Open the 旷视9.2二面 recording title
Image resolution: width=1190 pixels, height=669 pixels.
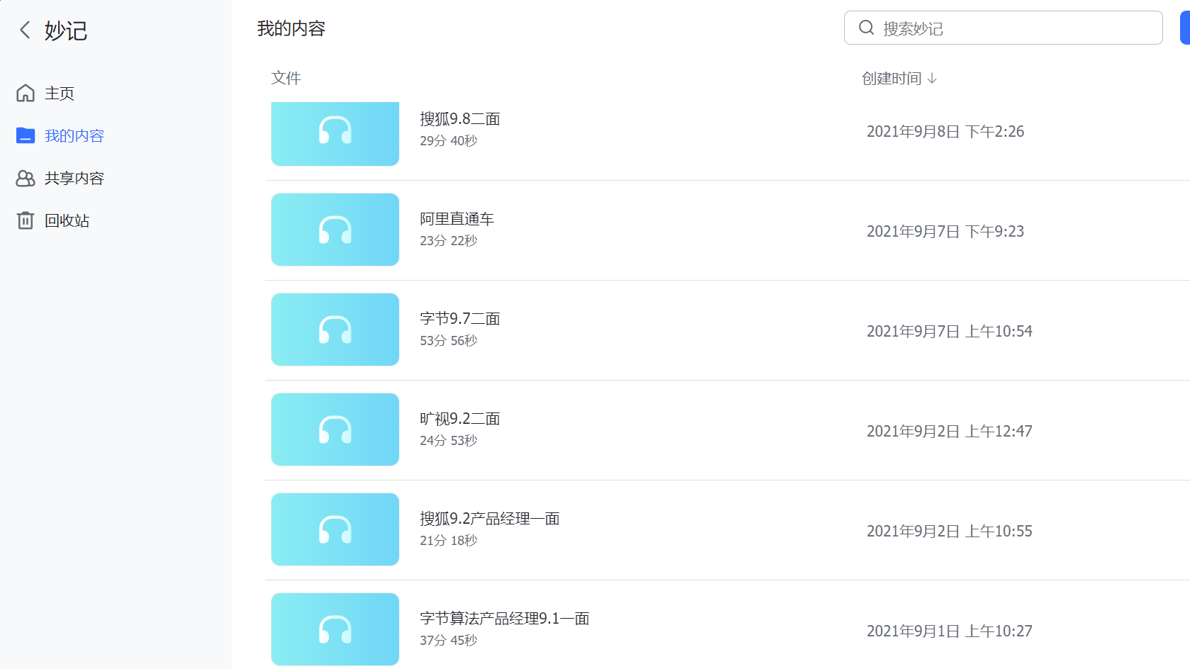[x=460, y=419]
